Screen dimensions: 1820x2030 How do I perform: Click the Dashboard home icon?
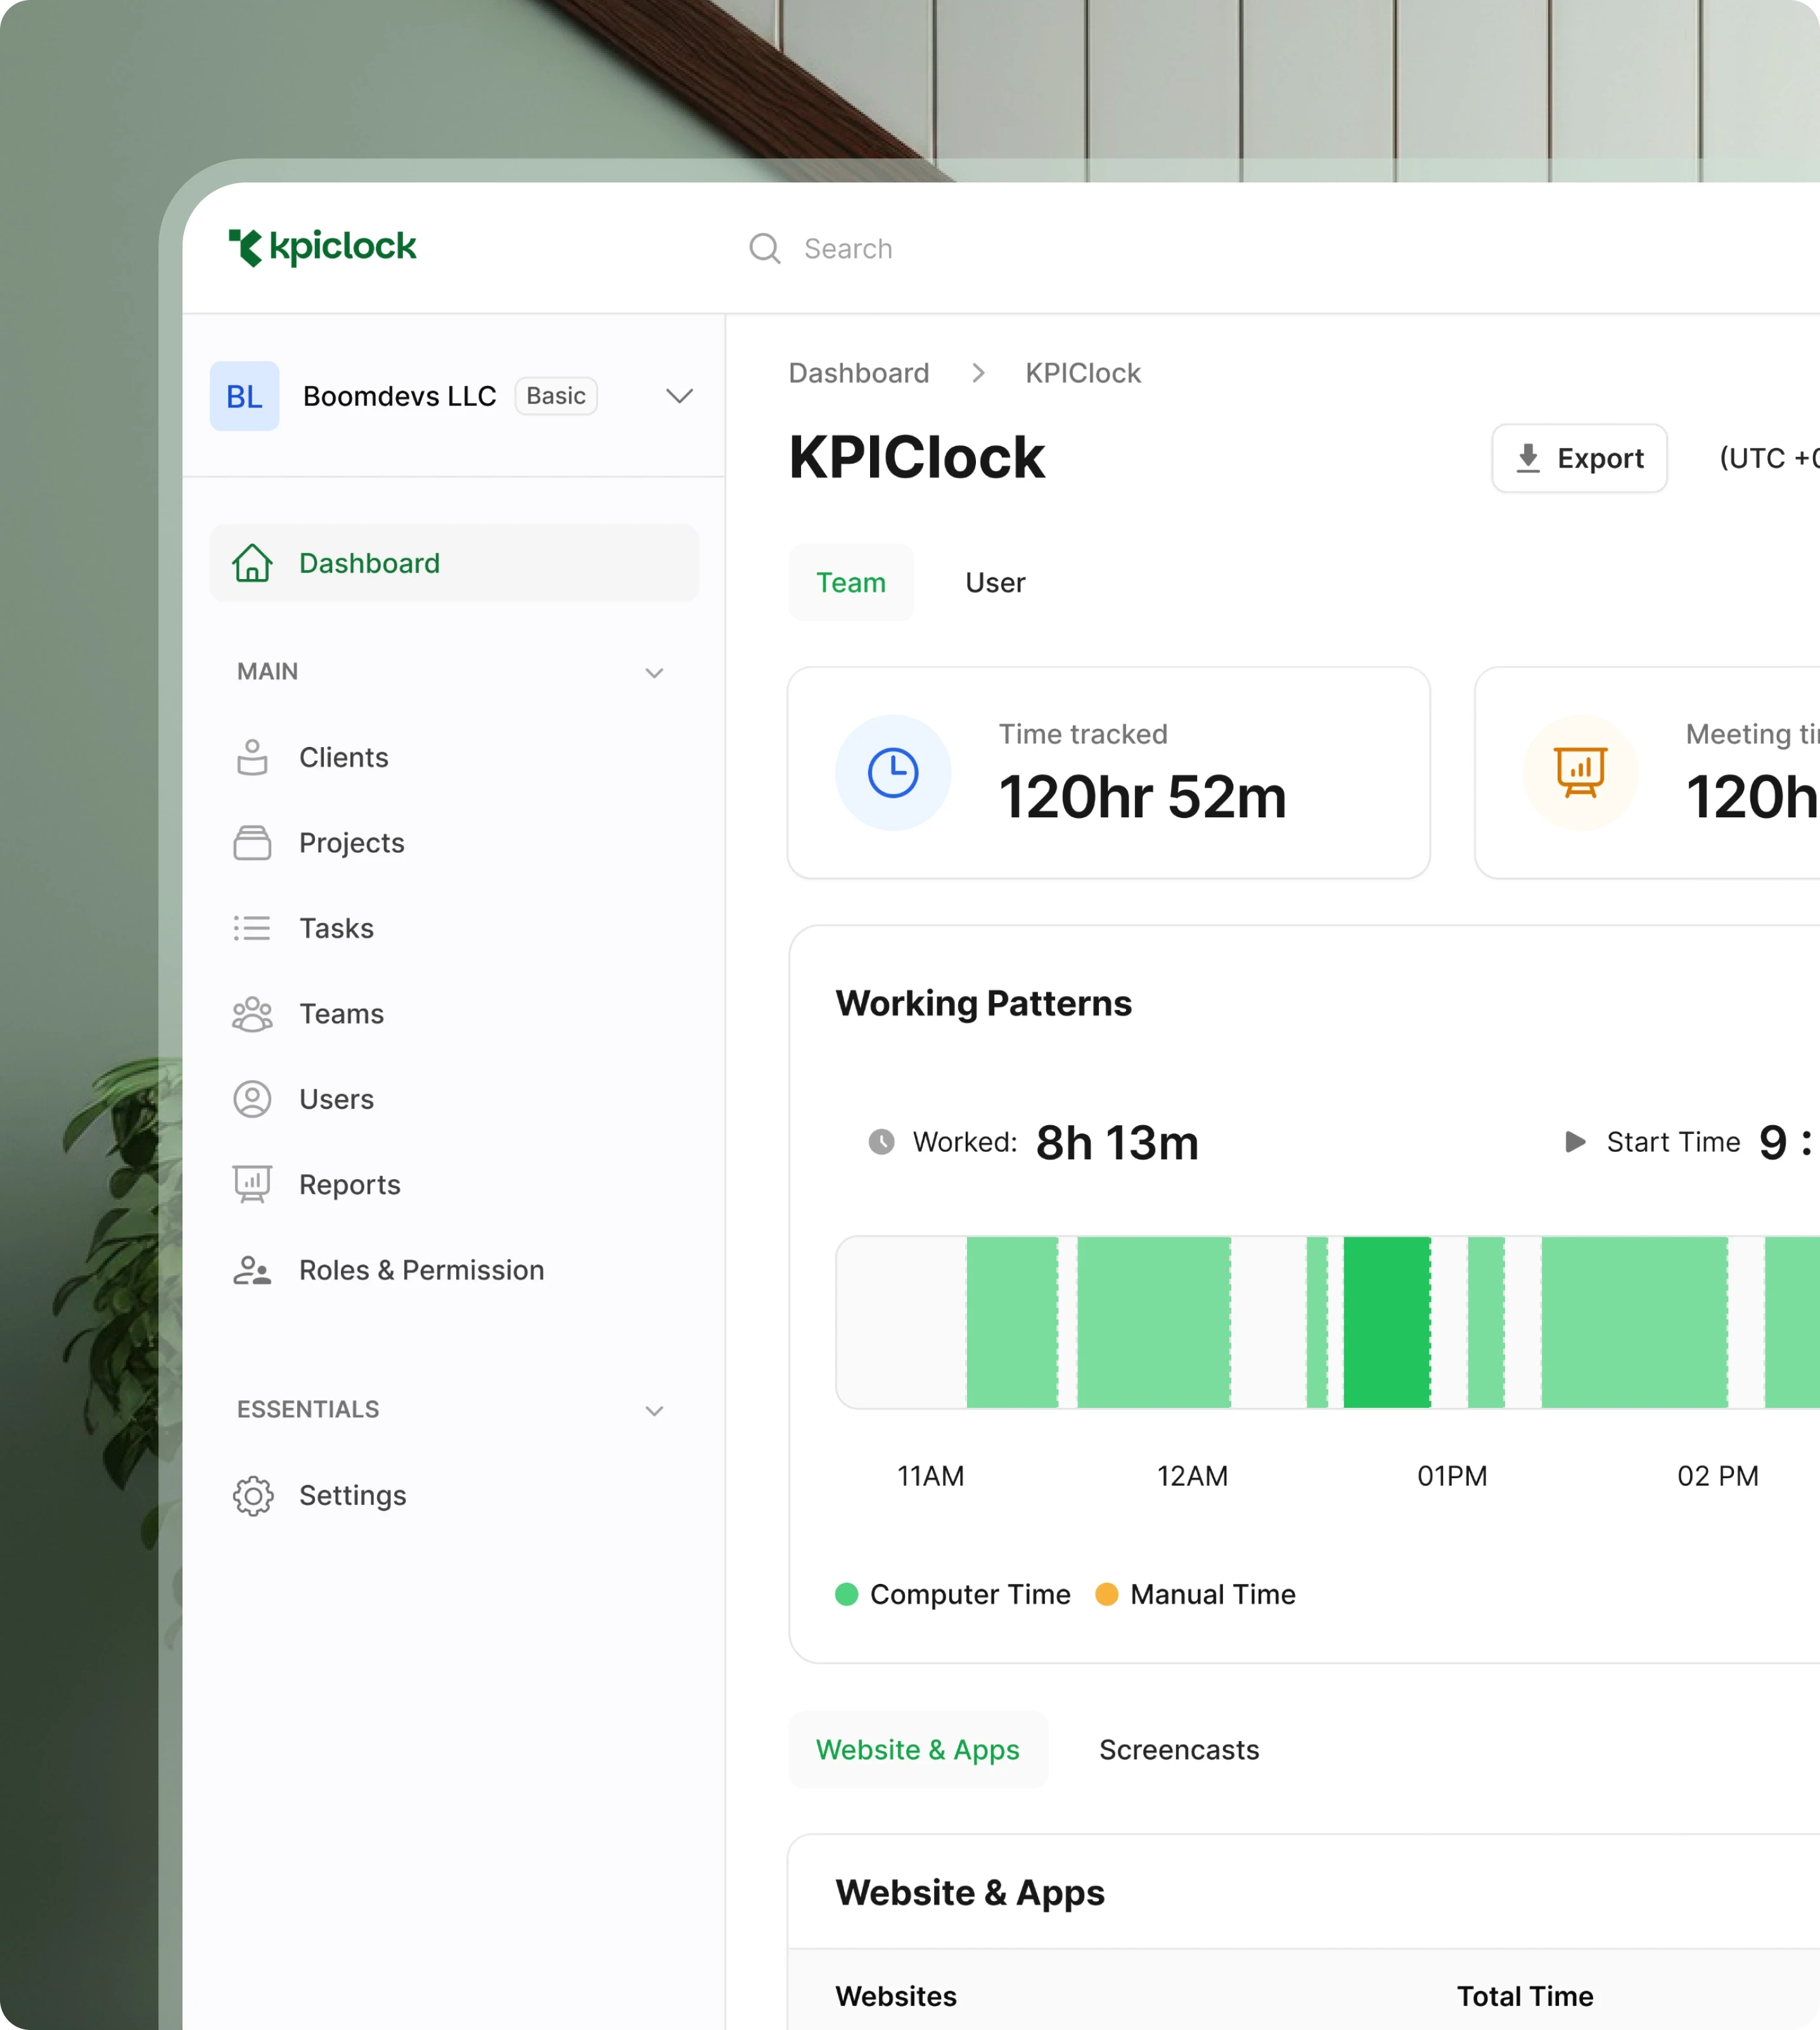(252, 563)
